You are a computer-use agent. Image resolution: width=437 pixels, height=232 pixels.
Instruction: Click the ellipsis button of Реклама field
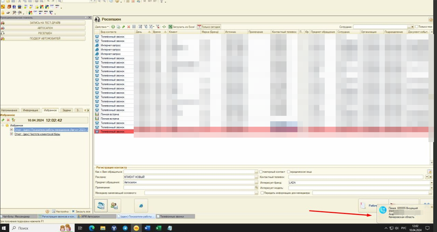[257, 177]
